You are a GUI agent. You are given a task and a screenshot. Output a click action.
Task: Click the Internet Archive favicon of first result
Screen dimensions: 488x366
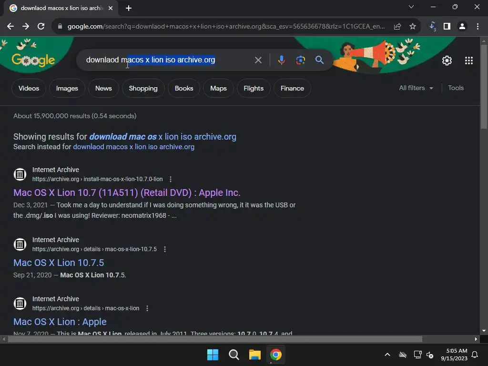(x=20, y=174)
